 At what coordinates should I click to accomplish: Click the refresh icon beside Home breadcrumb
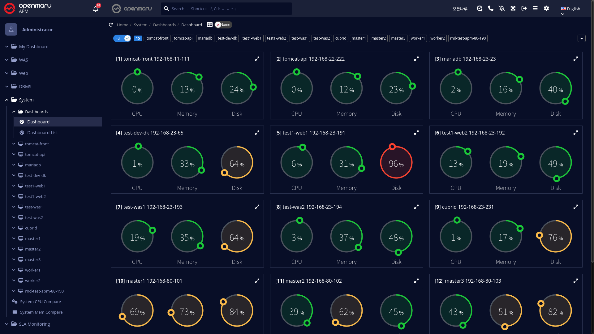click(x=111, y=25)
